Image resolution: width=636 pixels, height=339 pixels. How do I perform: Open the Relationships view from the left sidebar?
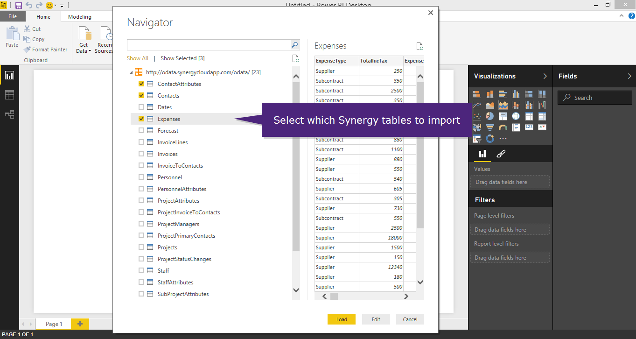click(9, 114)
